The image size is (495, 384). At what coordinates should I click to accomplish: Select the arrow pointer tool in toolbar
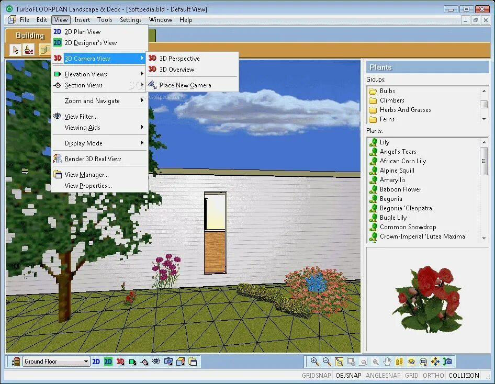[x=16, y=50]
